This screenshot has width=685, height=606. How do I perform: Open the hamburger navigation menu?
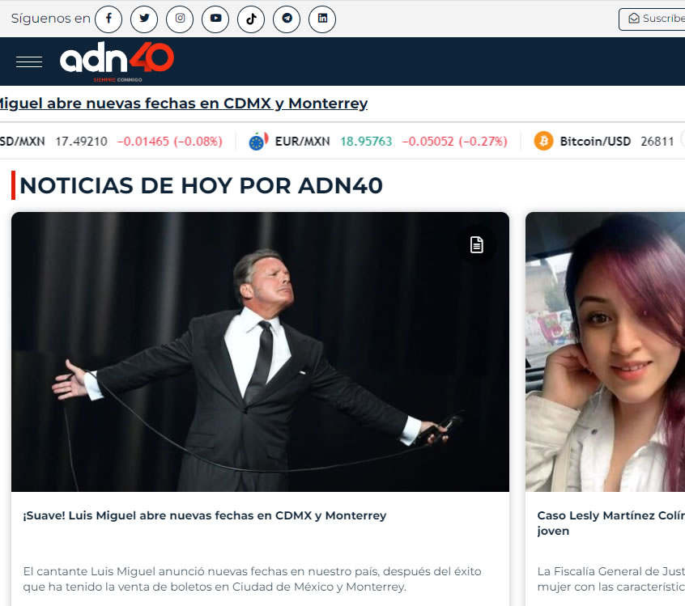pos(29,61)
